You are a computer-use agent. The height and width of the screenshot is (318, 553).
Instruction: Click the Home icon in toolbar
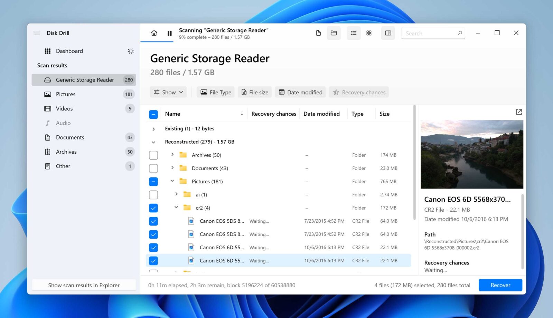tap(154, 33)
